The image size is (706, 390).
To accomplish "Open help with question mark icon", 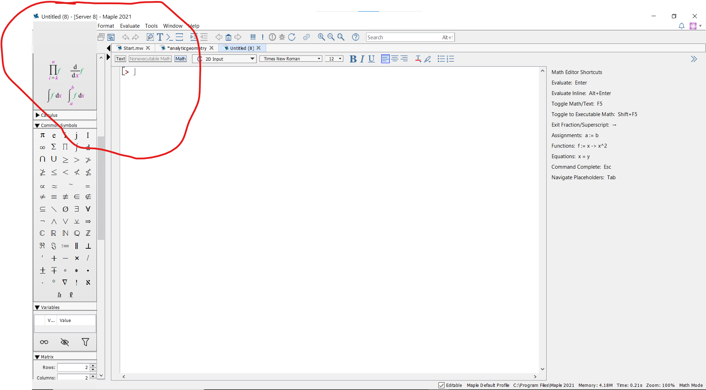I will [356, 37].
